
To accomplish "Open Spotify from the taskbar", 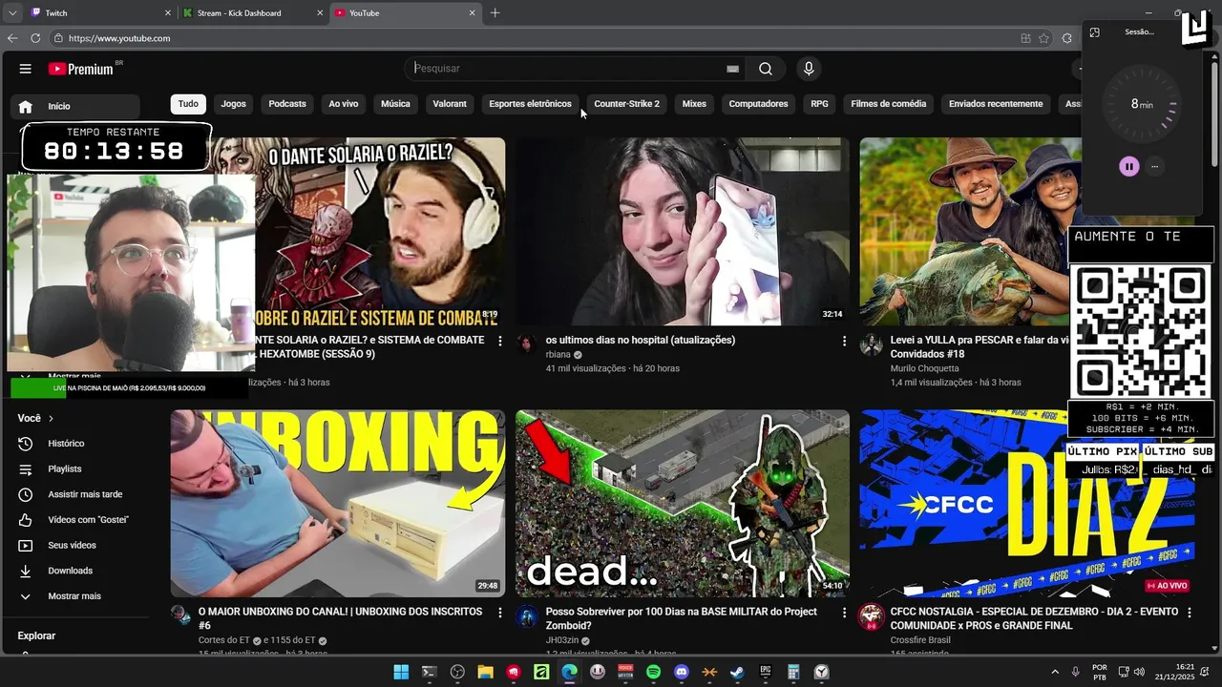I will coord(653,672).
